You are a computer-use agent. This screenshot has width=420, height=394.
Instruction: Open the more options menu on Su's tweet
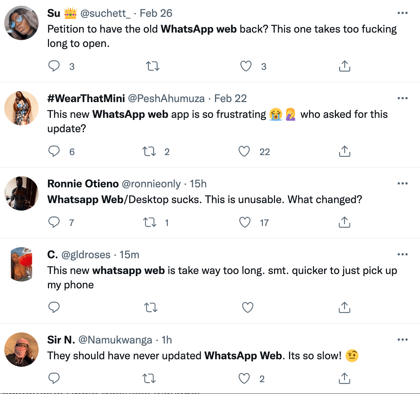(x=402, y=13)
